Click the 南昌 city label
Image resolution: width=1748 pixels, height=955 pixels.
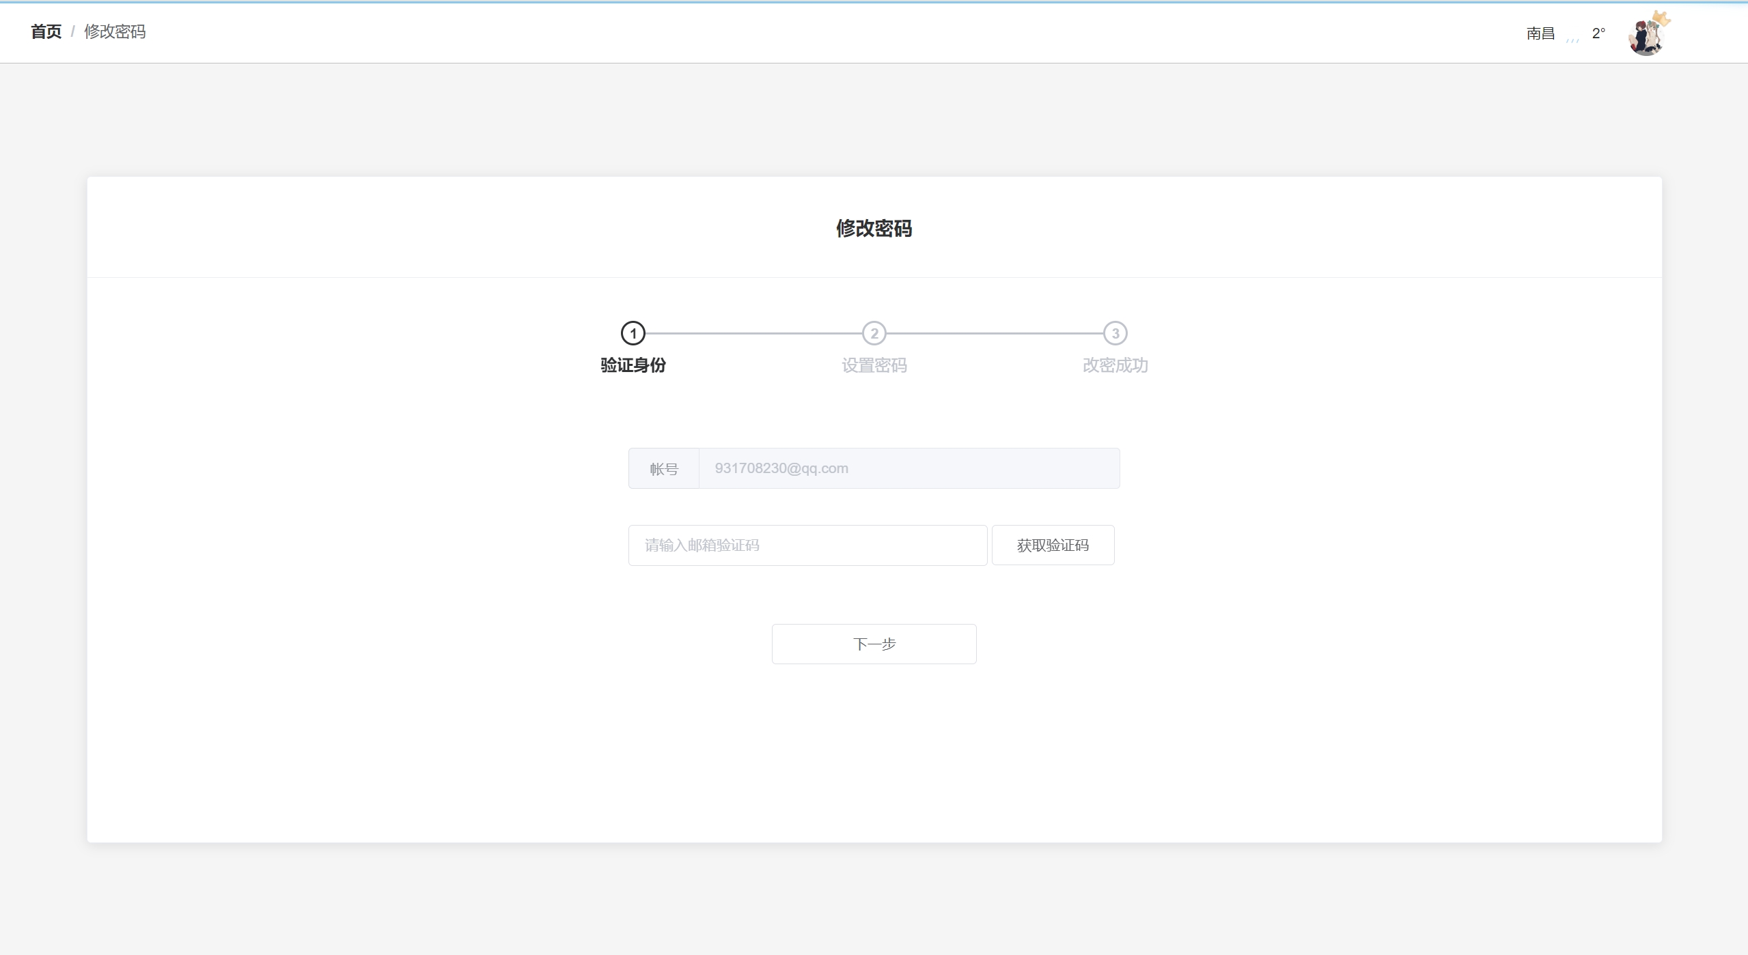(x=1540, y=33)
